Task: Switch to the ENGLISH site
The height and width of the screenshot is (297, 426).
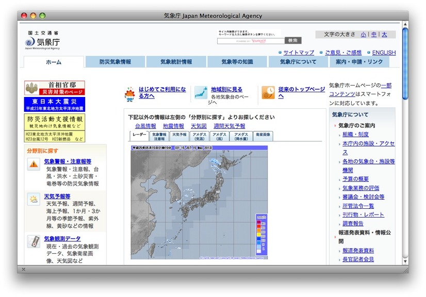Action: coord(384,53)
